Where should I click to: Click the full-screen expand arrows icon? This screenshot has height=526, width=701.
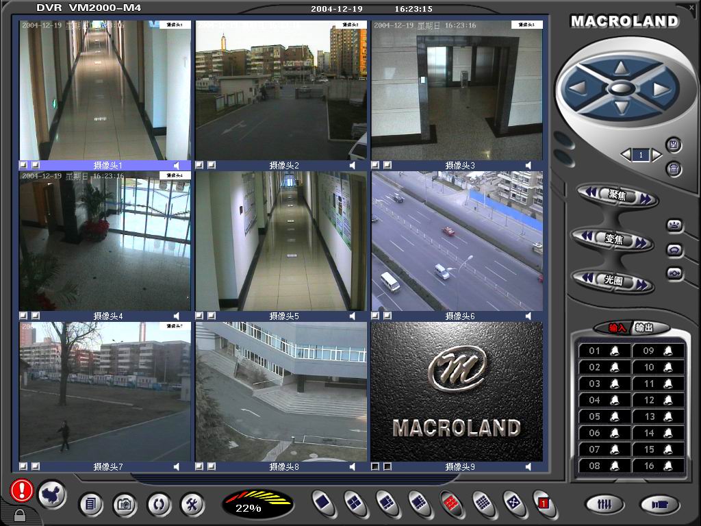coord(514,503)
